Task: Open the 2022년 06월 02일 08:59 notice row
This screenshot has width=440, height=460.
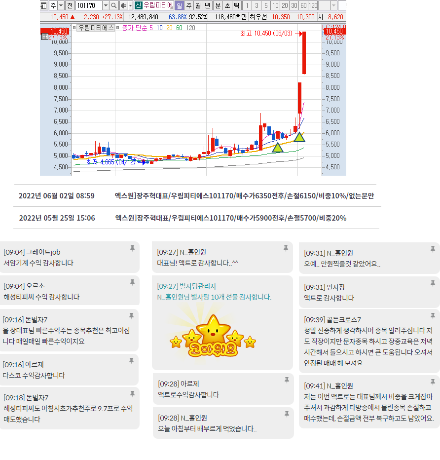Action: click(x=195, y=195)
